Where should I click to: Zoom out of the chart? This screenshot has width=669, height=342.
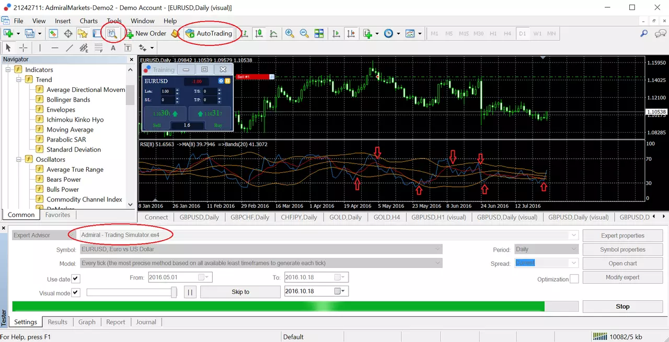[304, 33]
